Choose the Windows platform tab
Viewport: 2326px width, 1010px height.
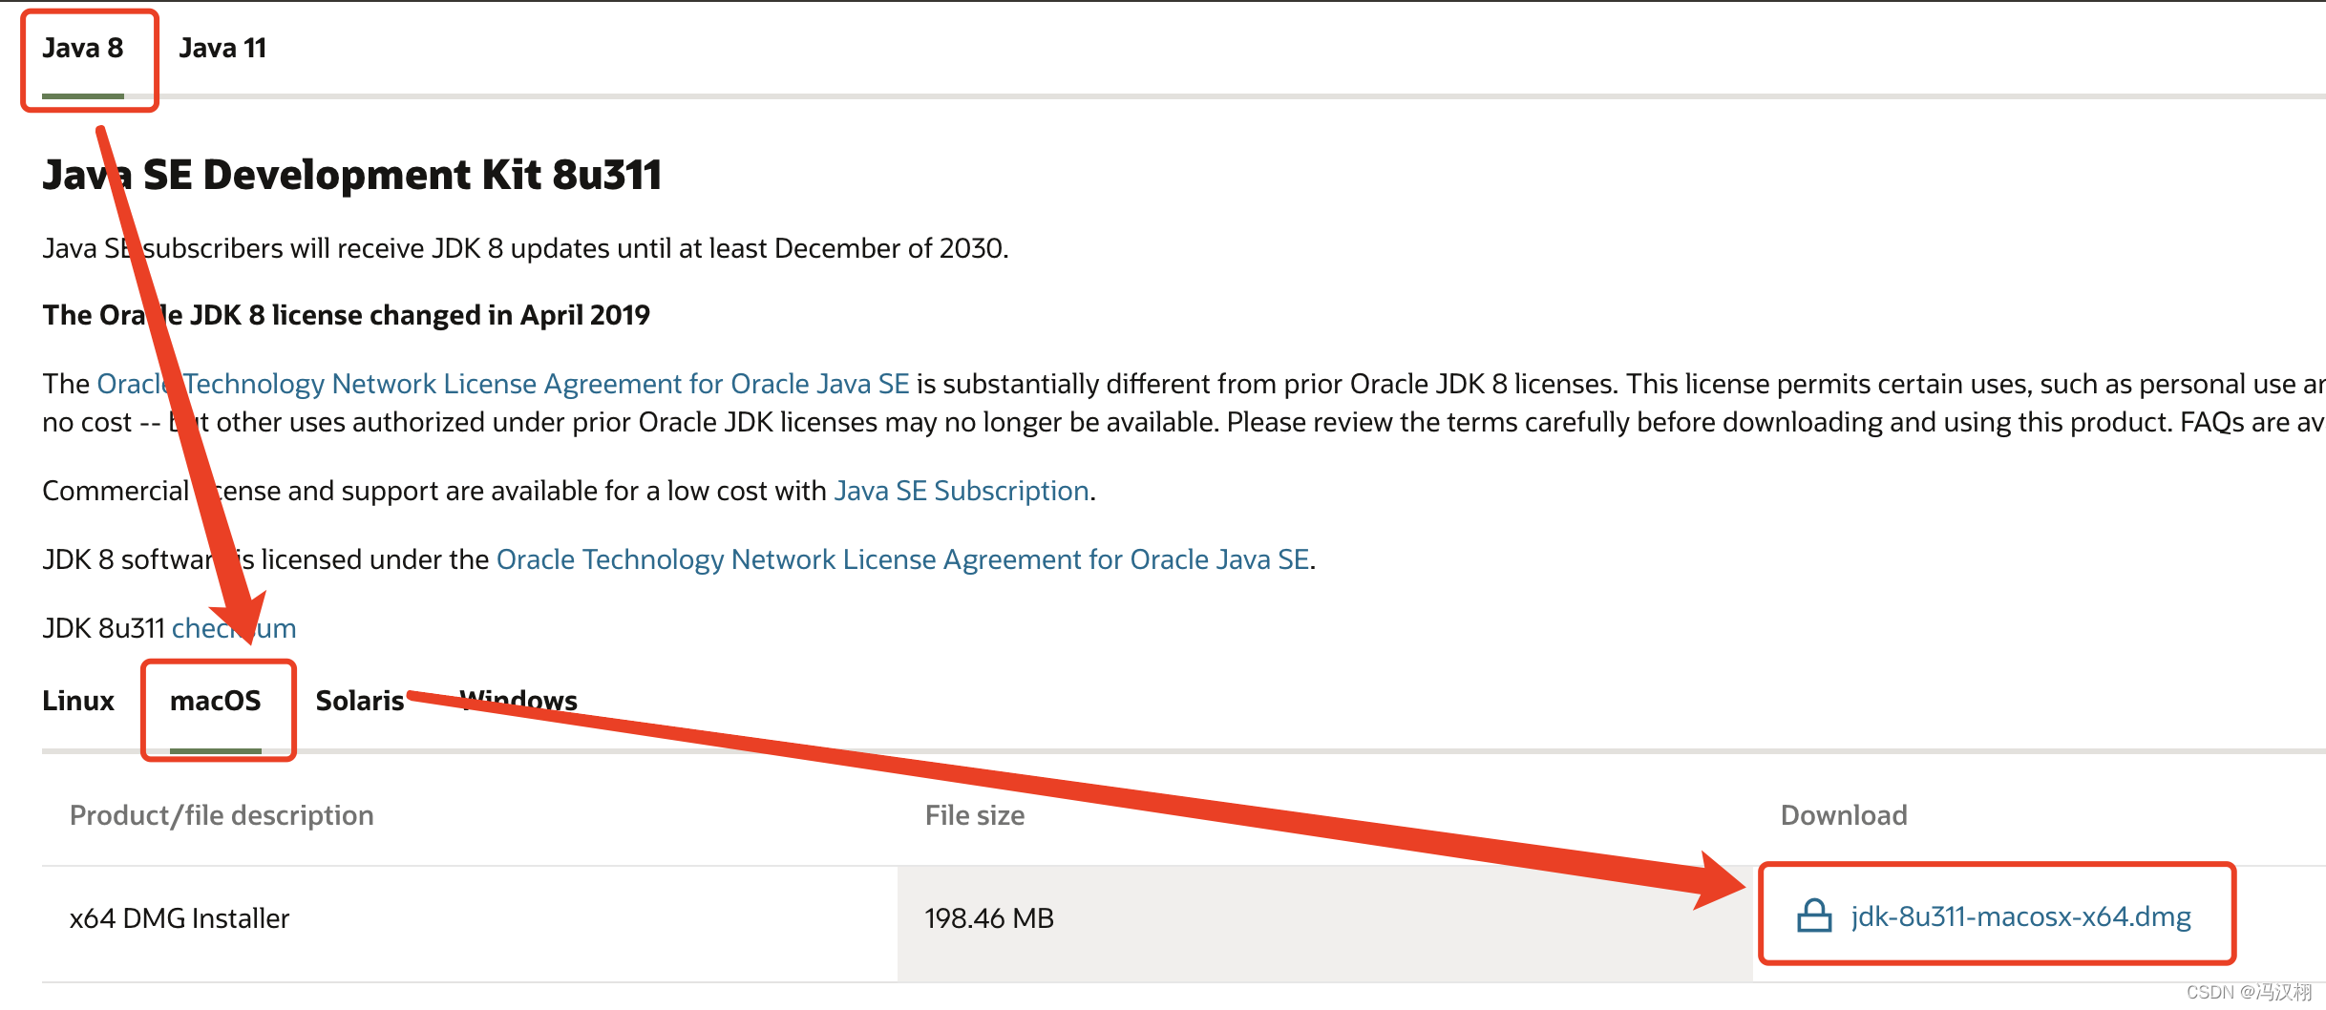(x=518, y=701)
